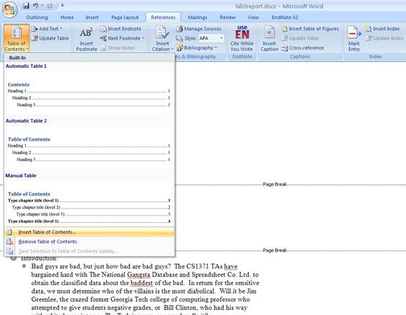Click Insert Table of Figures
Image resolution: width=406 pixels, height=315 pixels.
(310, 29)
